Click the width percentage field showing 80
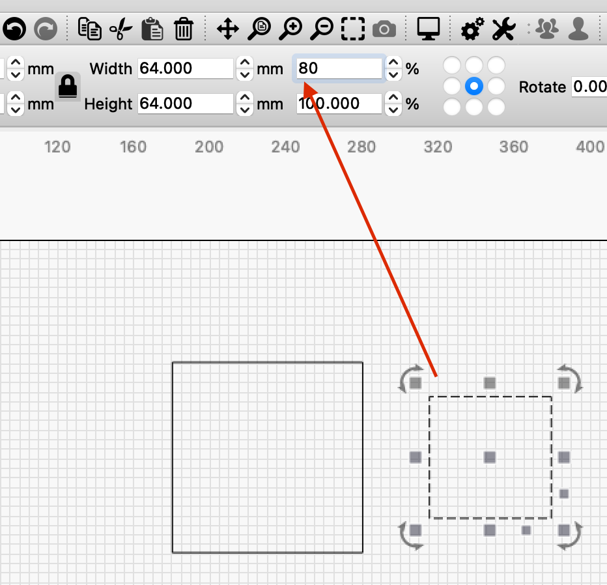The height and width of the screenshot is (585, 607). pos(339,68)
